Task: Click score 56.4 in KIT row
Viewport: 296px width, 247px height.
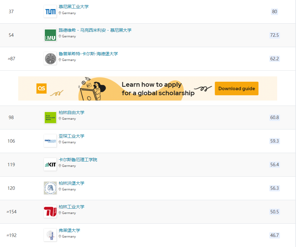Action: click(274, 165)
